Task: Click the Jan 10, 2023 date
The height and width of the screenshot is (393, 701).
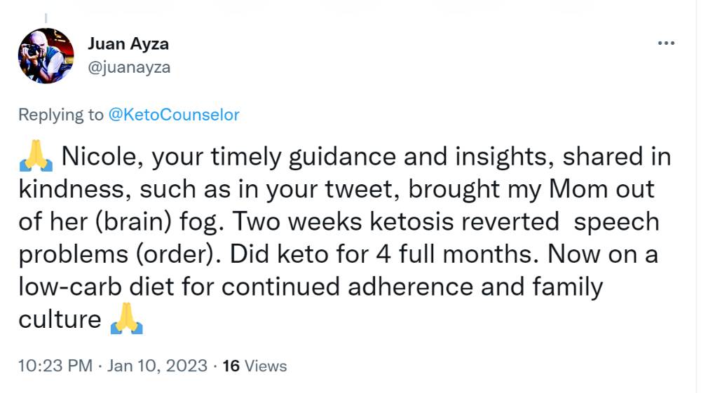Action: [x=157, y=366]
